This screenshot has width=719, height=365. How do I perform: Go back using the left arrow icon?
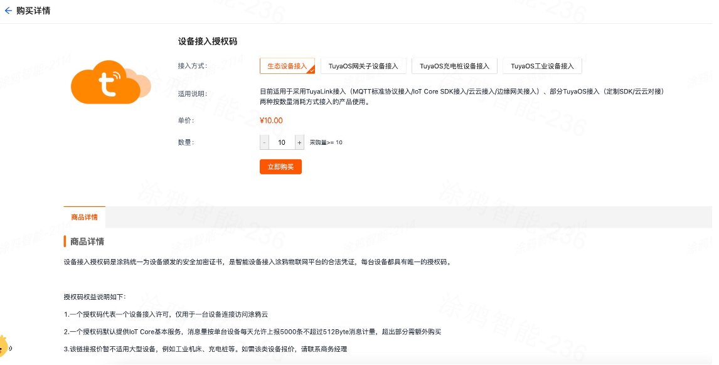click(x=8, y=11)
